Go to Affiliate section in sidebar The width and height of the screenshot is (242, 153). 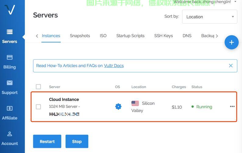pos(9,108)
